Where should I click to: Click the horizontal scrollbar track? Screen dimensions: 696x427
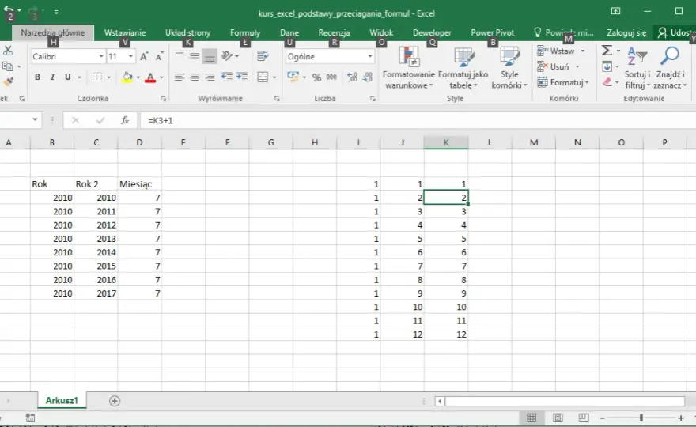(x=565, y=401)
